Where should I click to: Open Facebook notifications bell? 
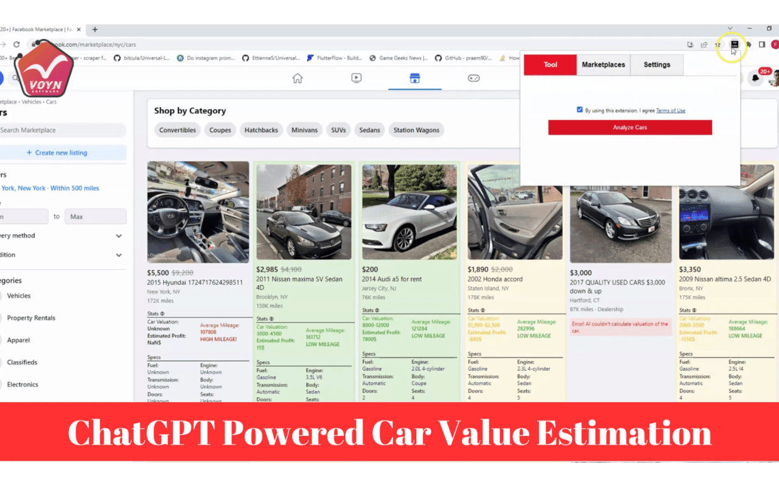click(x=755, y=79)
